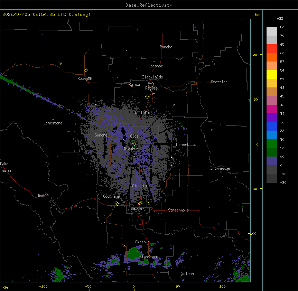Click the yellow station marker south of RedDeer

coord(147,97)
